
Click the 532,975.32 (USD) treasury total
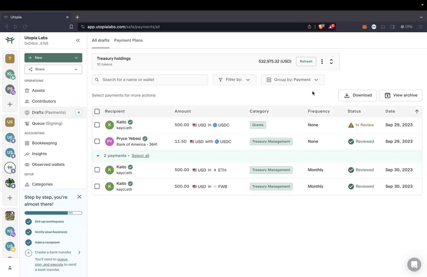coord(275,62)
